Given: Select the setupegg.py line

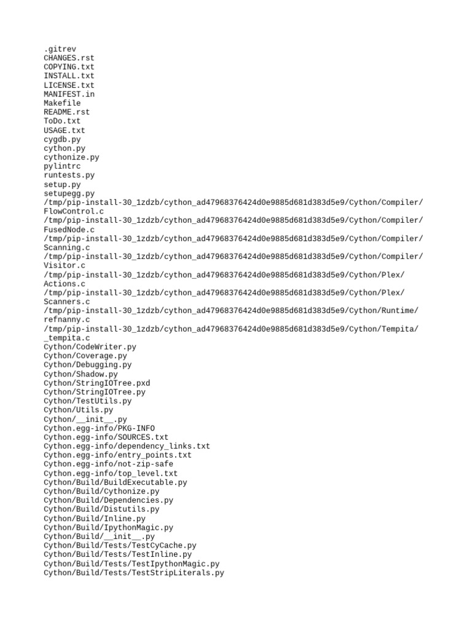Looking at the screenshot, I should coord(69,193).
